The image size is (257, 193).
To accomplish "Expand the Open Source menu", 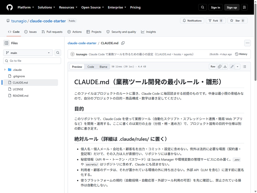I will click(93, 7).
